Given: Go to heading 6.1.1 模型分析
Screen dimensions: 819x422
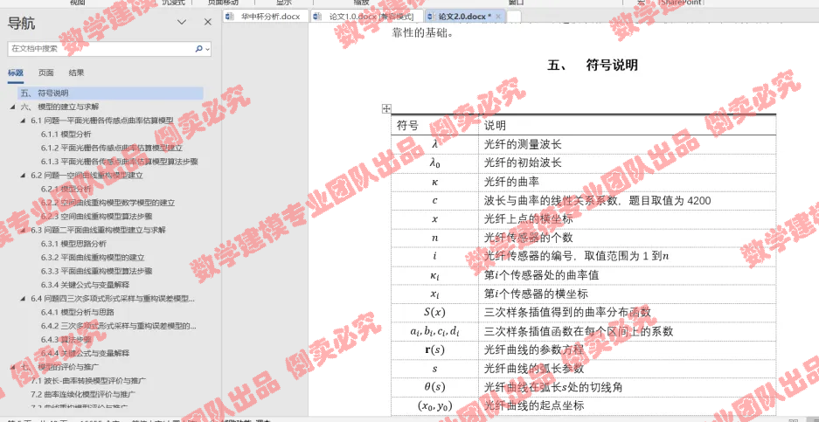Looking at the screenshot, I should (x=70, y=135).
